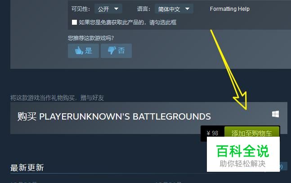
Task: Click the ¥ 98 price tag
Action: click(x=212, y=133)
